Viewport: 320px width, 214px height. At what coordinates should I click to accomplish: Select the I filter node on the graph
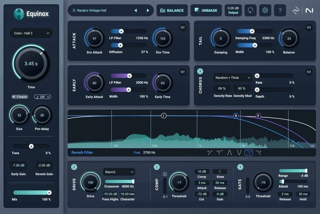[x=164, y=116]
